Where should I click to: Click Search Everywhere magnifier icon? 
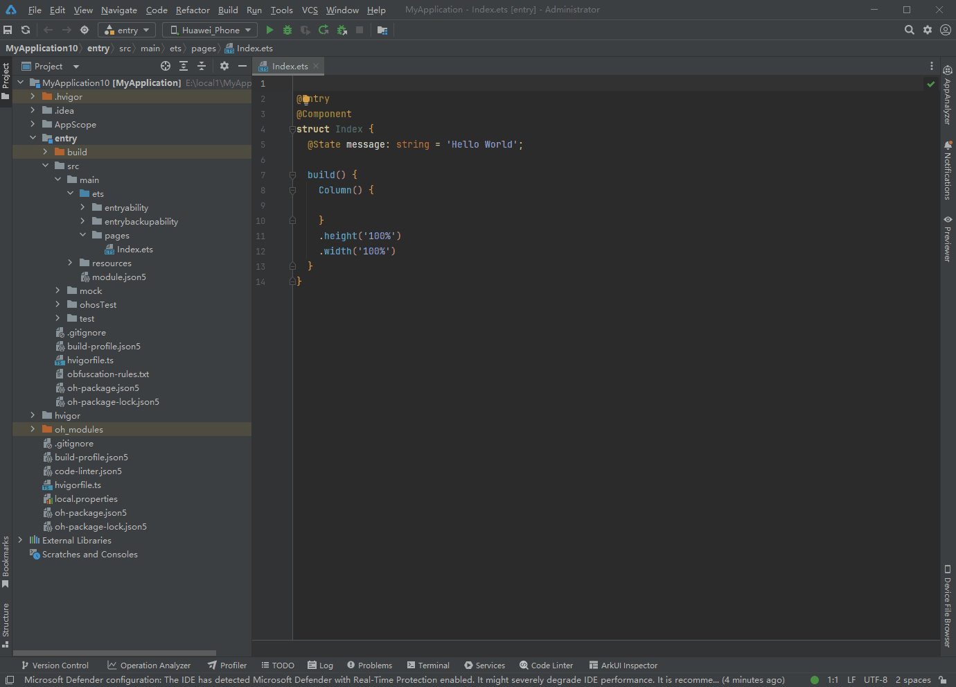pyautogui.click(x=909, y=30)
